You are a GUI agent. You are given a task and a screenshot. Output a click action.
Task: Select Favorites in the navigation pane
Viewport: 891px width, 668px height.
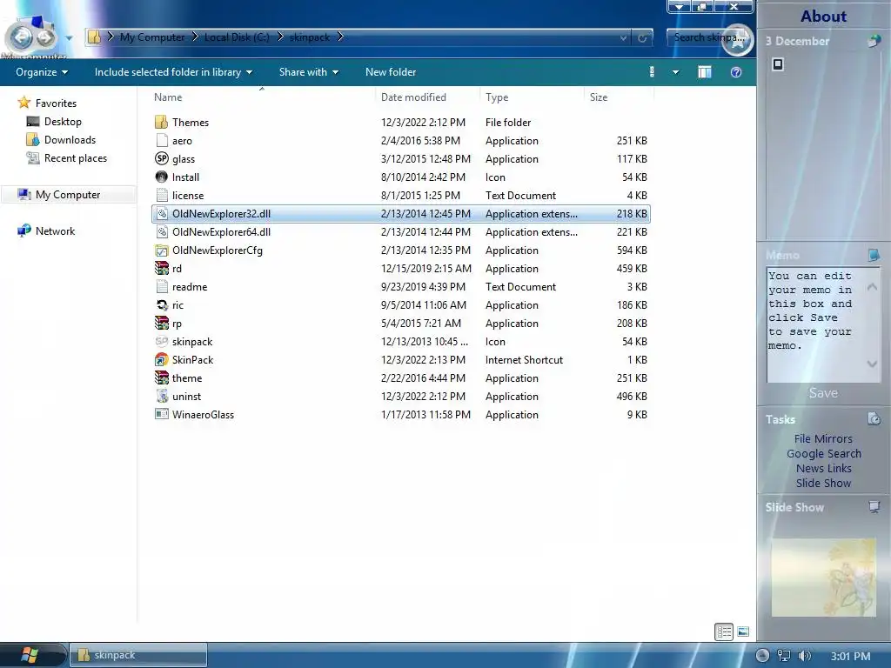pyautogui.click(x=56, y=104)
